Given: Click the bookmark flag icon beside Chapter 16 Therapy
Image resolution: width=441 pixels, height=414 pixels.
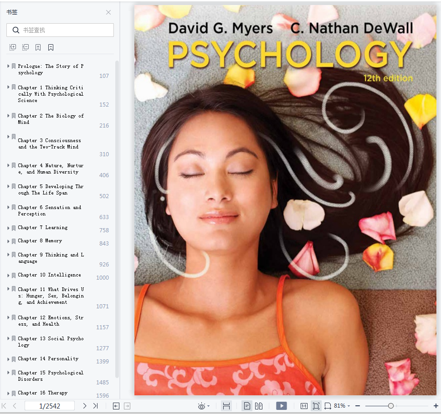Looking at the screenshot, I should click(14, 393).
